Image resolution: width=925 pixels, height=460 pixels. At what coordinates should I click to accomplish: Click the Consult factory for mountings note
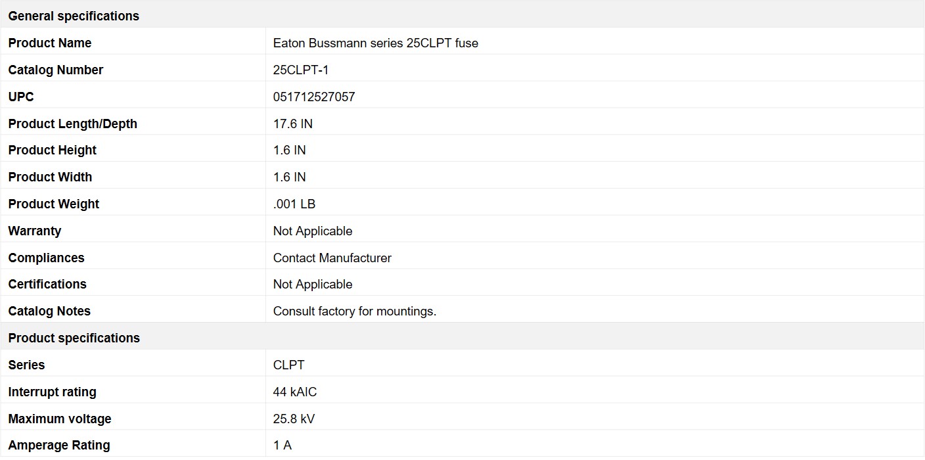coord(354,311)
